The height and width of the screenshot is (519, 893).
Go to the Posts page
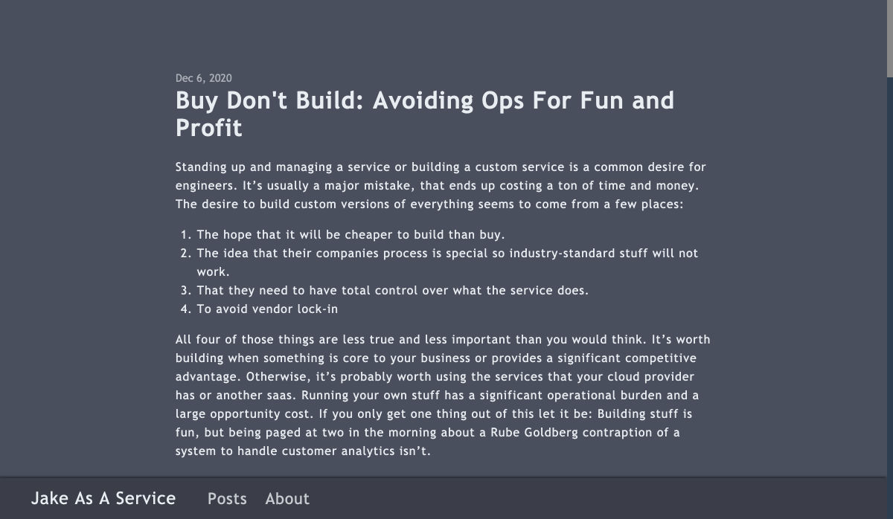pyautogui.click(x=227, y=499)
